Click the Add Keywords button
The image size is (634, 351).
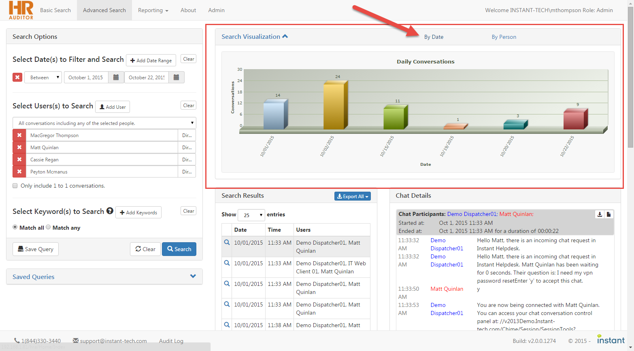click(138, 212)
